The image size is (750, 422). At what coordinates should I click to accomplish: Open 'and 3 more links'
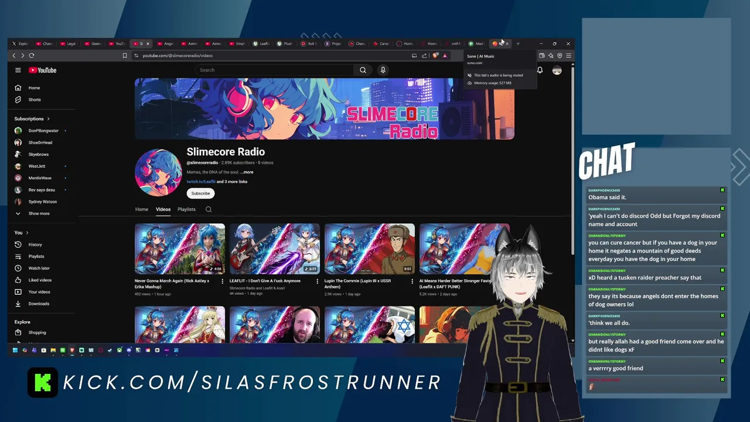(x=232, y=182)
